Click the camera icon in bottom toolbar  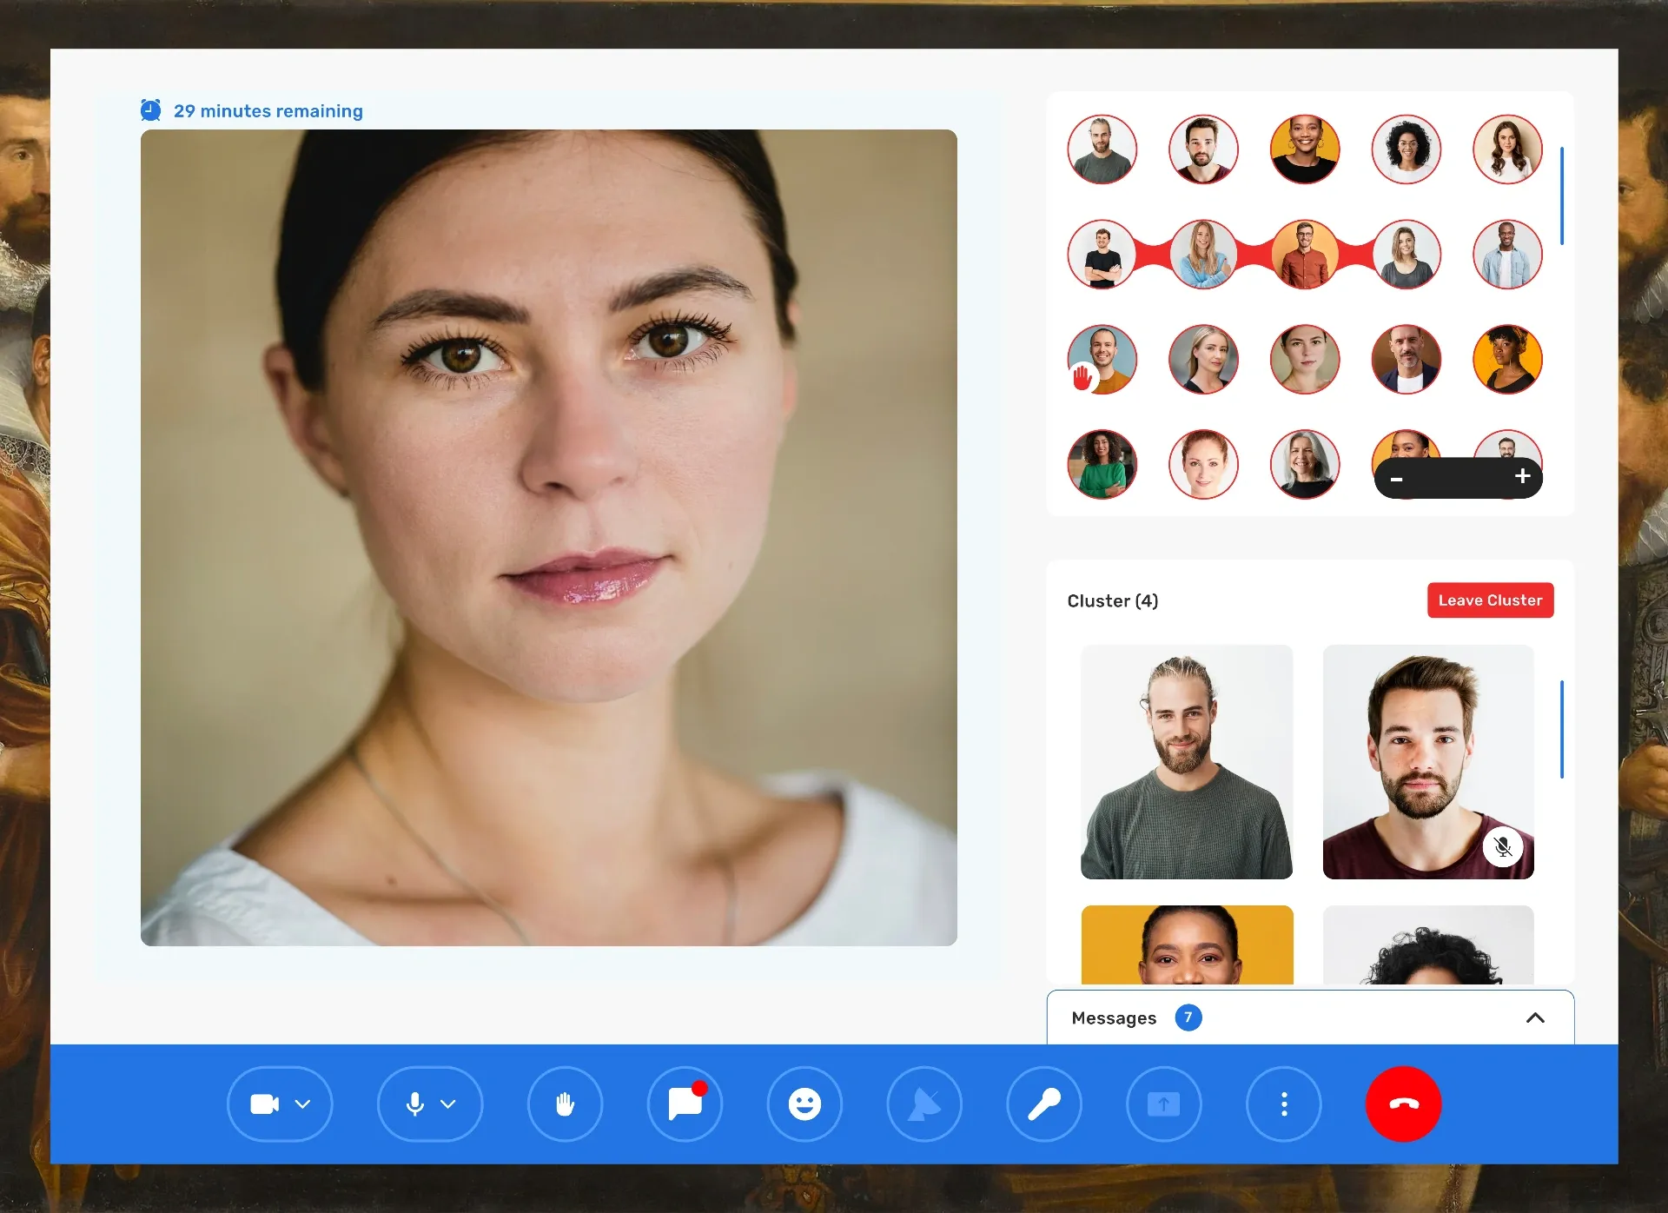(264, 1104)
